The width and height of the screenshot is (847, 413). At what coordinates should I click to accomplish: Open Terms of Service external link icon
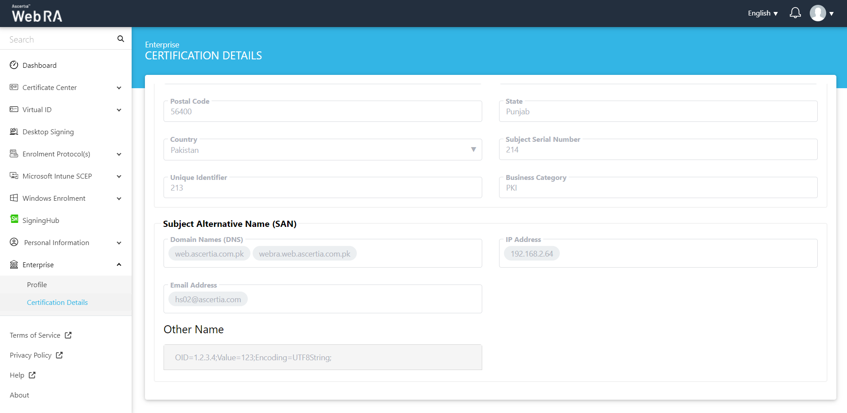pos(68,335)
